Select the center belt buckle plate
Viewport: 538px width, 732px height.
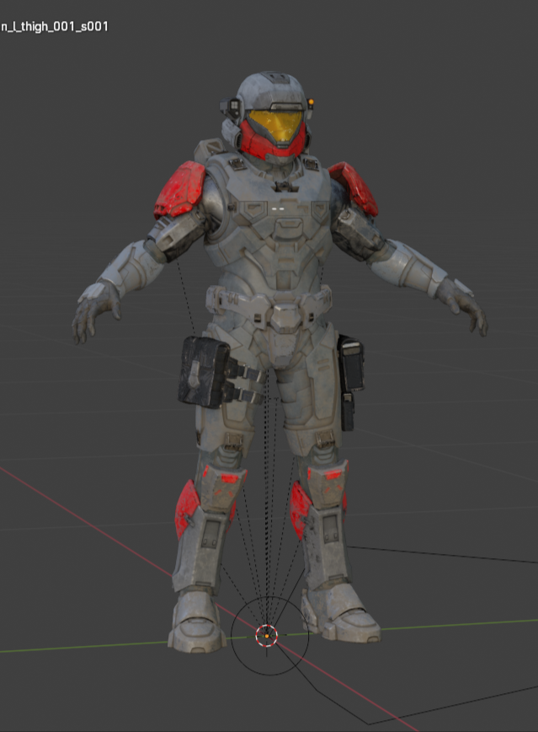coord(287,317)
